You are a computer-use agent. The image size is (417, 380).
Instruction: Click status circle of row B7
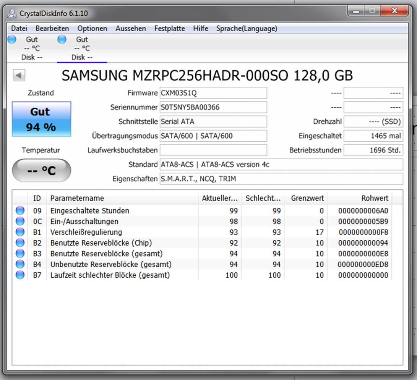click(x=20, y=275)
